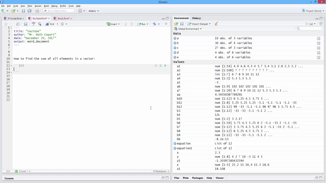Expand data frame b details
This screenshot has width=326, height=183.
pyautogui.click(x=175, y=43)
